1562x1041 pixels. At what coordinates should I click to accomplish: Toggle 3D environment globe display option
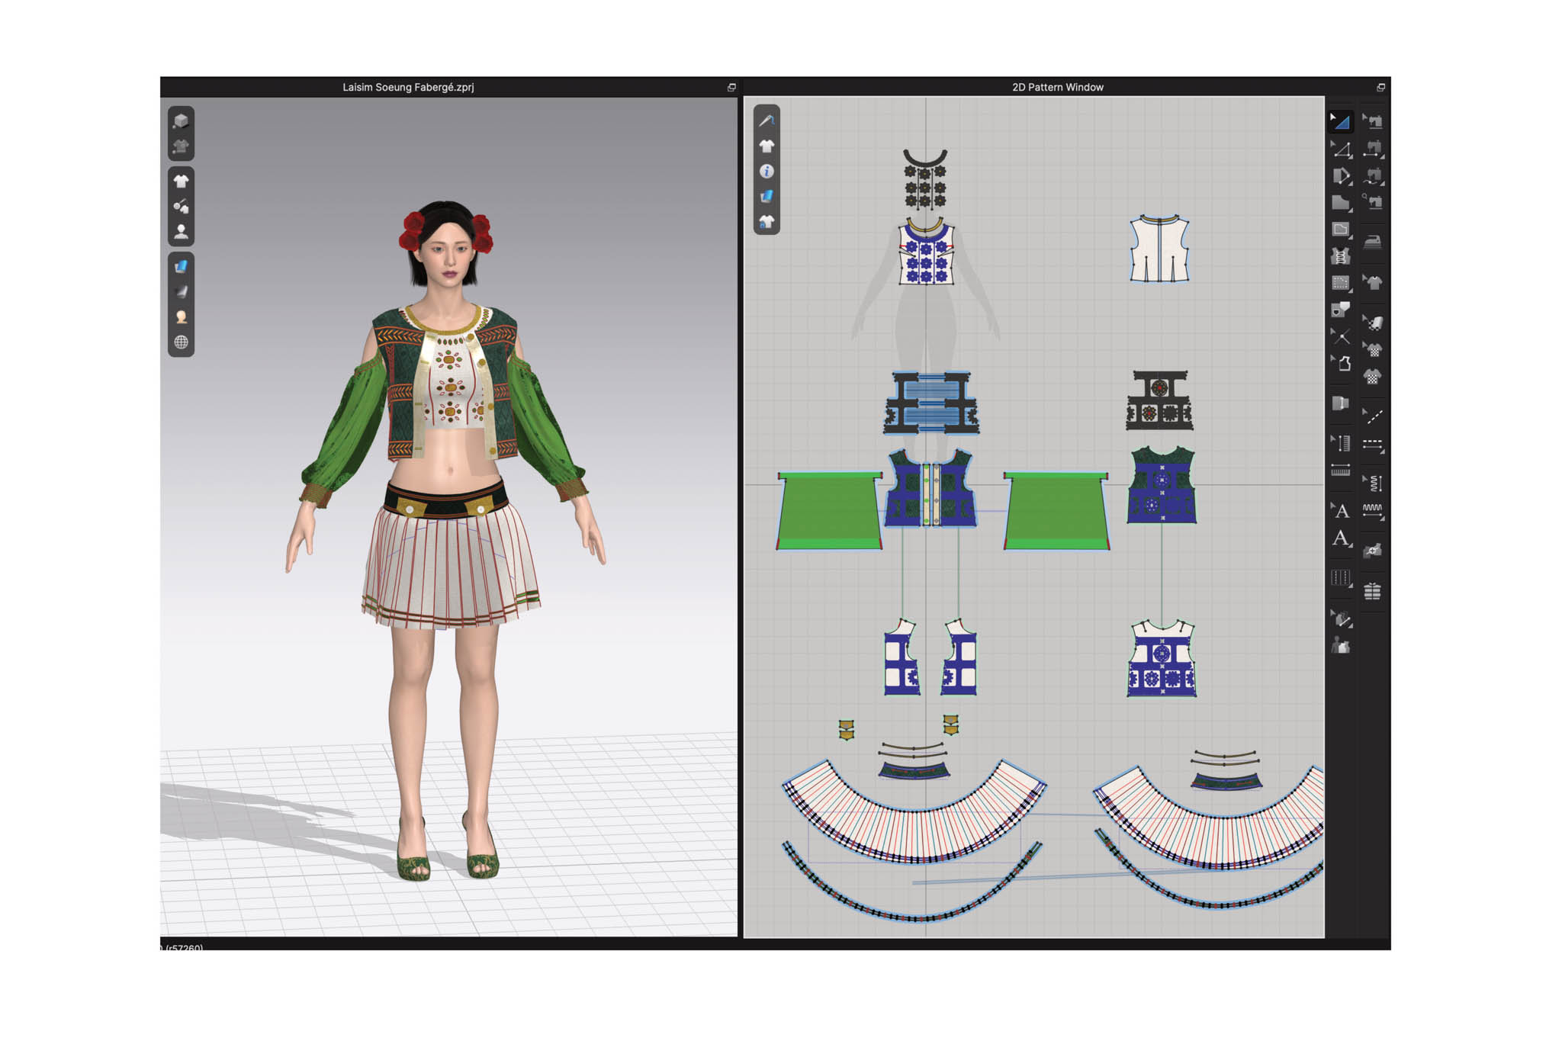click(181, 342)
